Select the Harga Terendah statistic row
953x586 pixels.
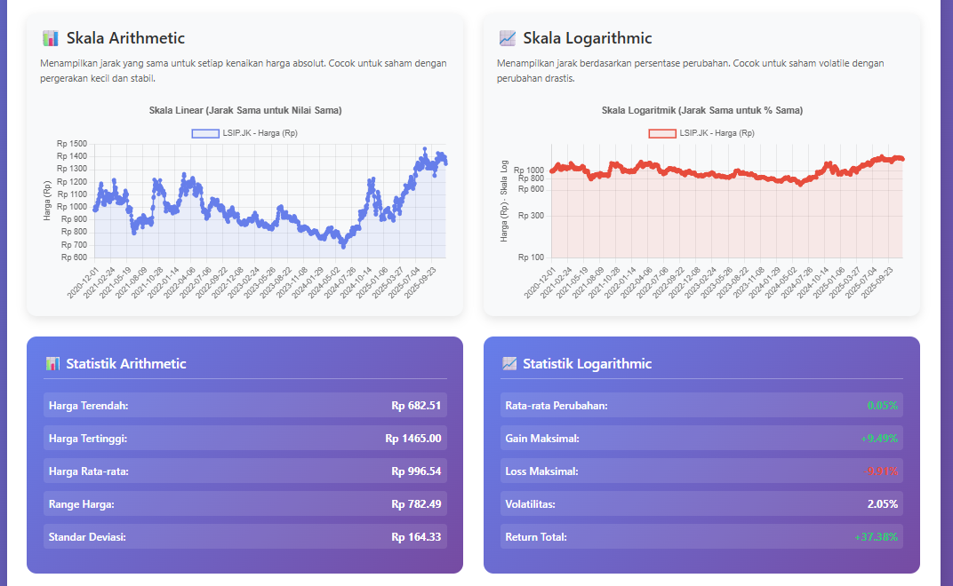click(244, 406)
